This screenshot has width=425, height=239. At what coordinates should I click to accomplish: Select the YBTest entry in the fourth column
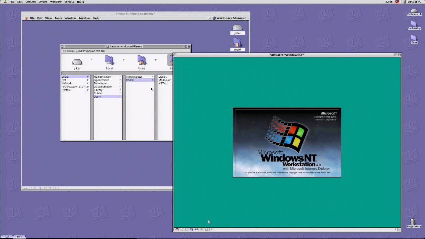point(163,83)
